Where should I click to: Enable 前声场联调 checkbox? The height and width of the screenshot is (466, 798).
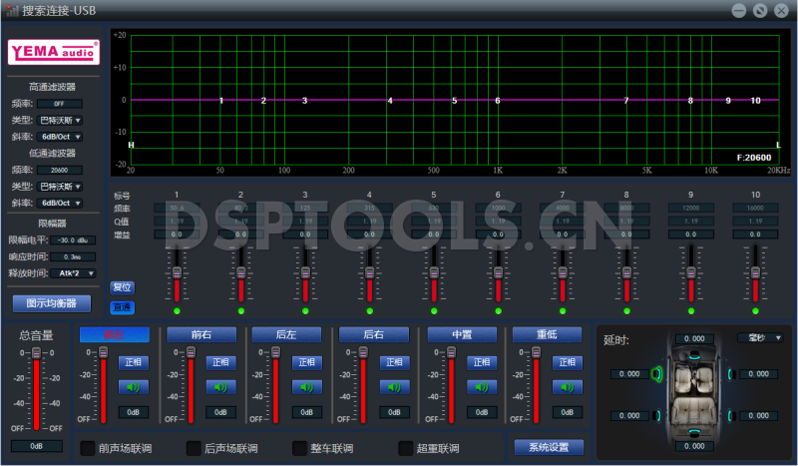pyautogui.click(x=88, y=448)
